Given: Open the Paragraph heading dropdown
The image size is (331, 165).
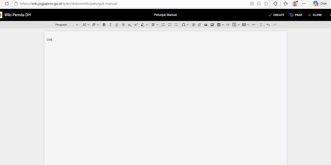Looking at the screenshot, I should click(67, 25).
